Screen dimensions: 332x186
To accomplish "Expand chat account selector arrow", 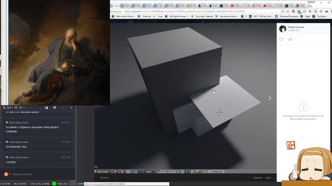I will coord(10,174).
